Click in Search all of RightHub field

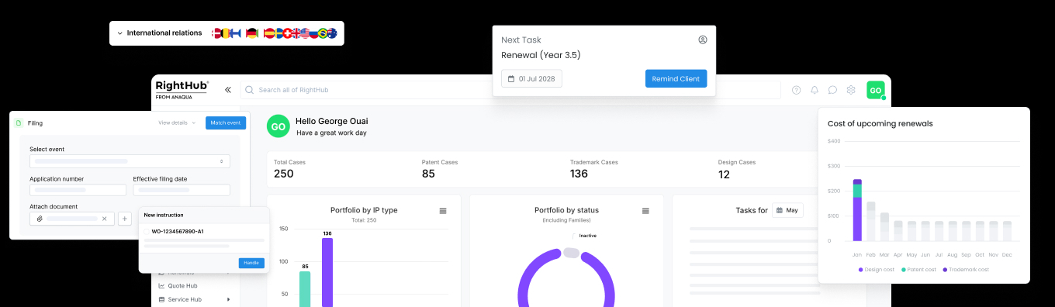(510, 90)
